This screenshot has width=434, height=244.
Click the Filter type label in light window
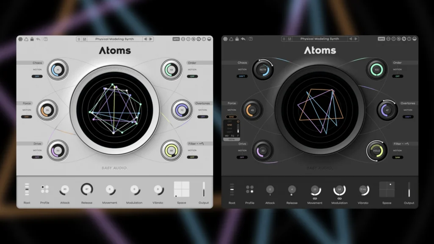[196, 144]
